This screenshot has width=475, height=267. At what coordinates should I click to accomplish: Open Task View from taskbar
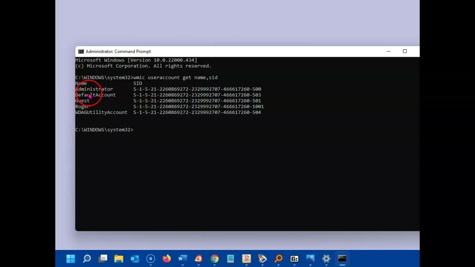(103, 258)
